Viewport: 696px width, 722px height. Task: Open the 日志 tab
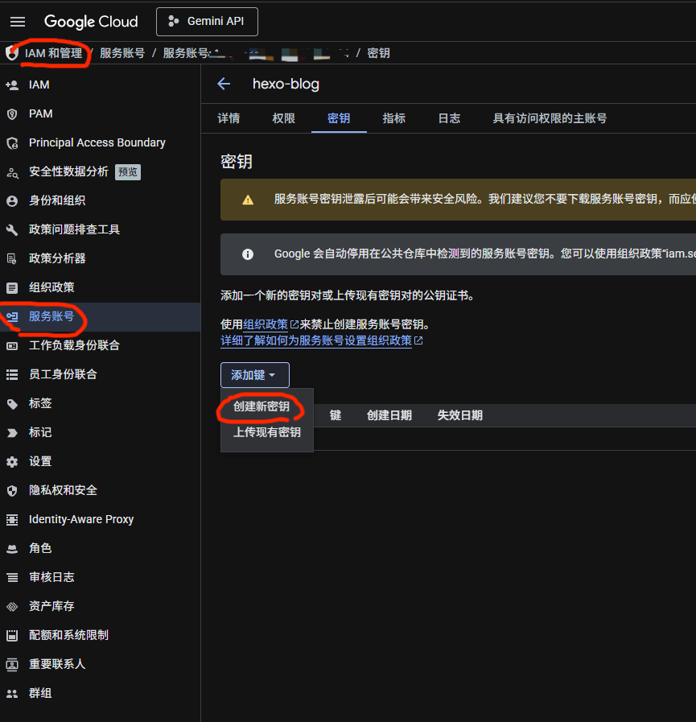pos(448,118)
